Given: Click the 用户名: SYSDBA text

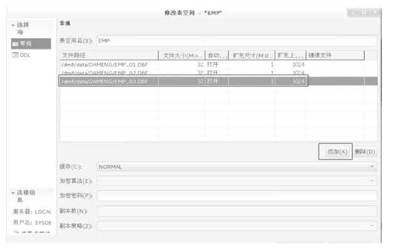Looking at the screenshot, I should [x=32, y=222].
